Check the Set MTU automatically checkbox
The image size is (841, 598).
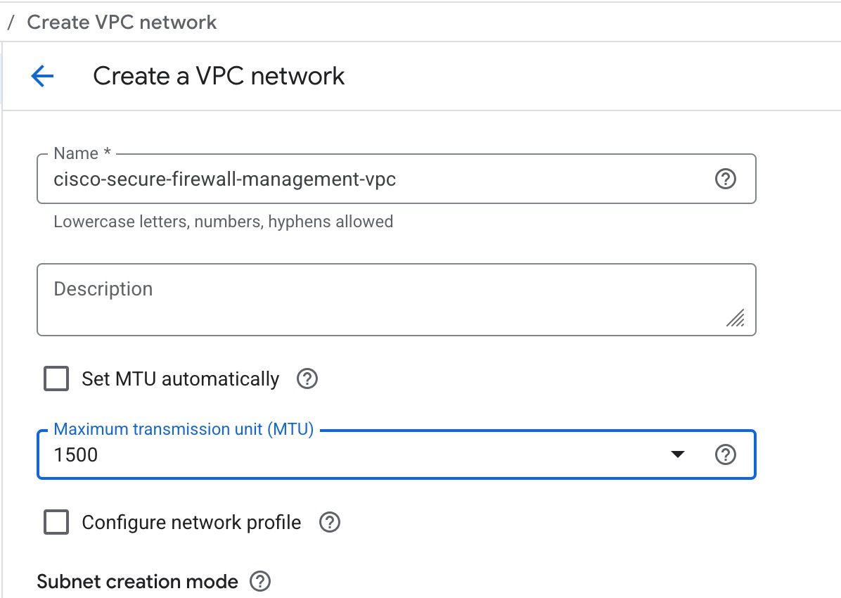point(56,379)
